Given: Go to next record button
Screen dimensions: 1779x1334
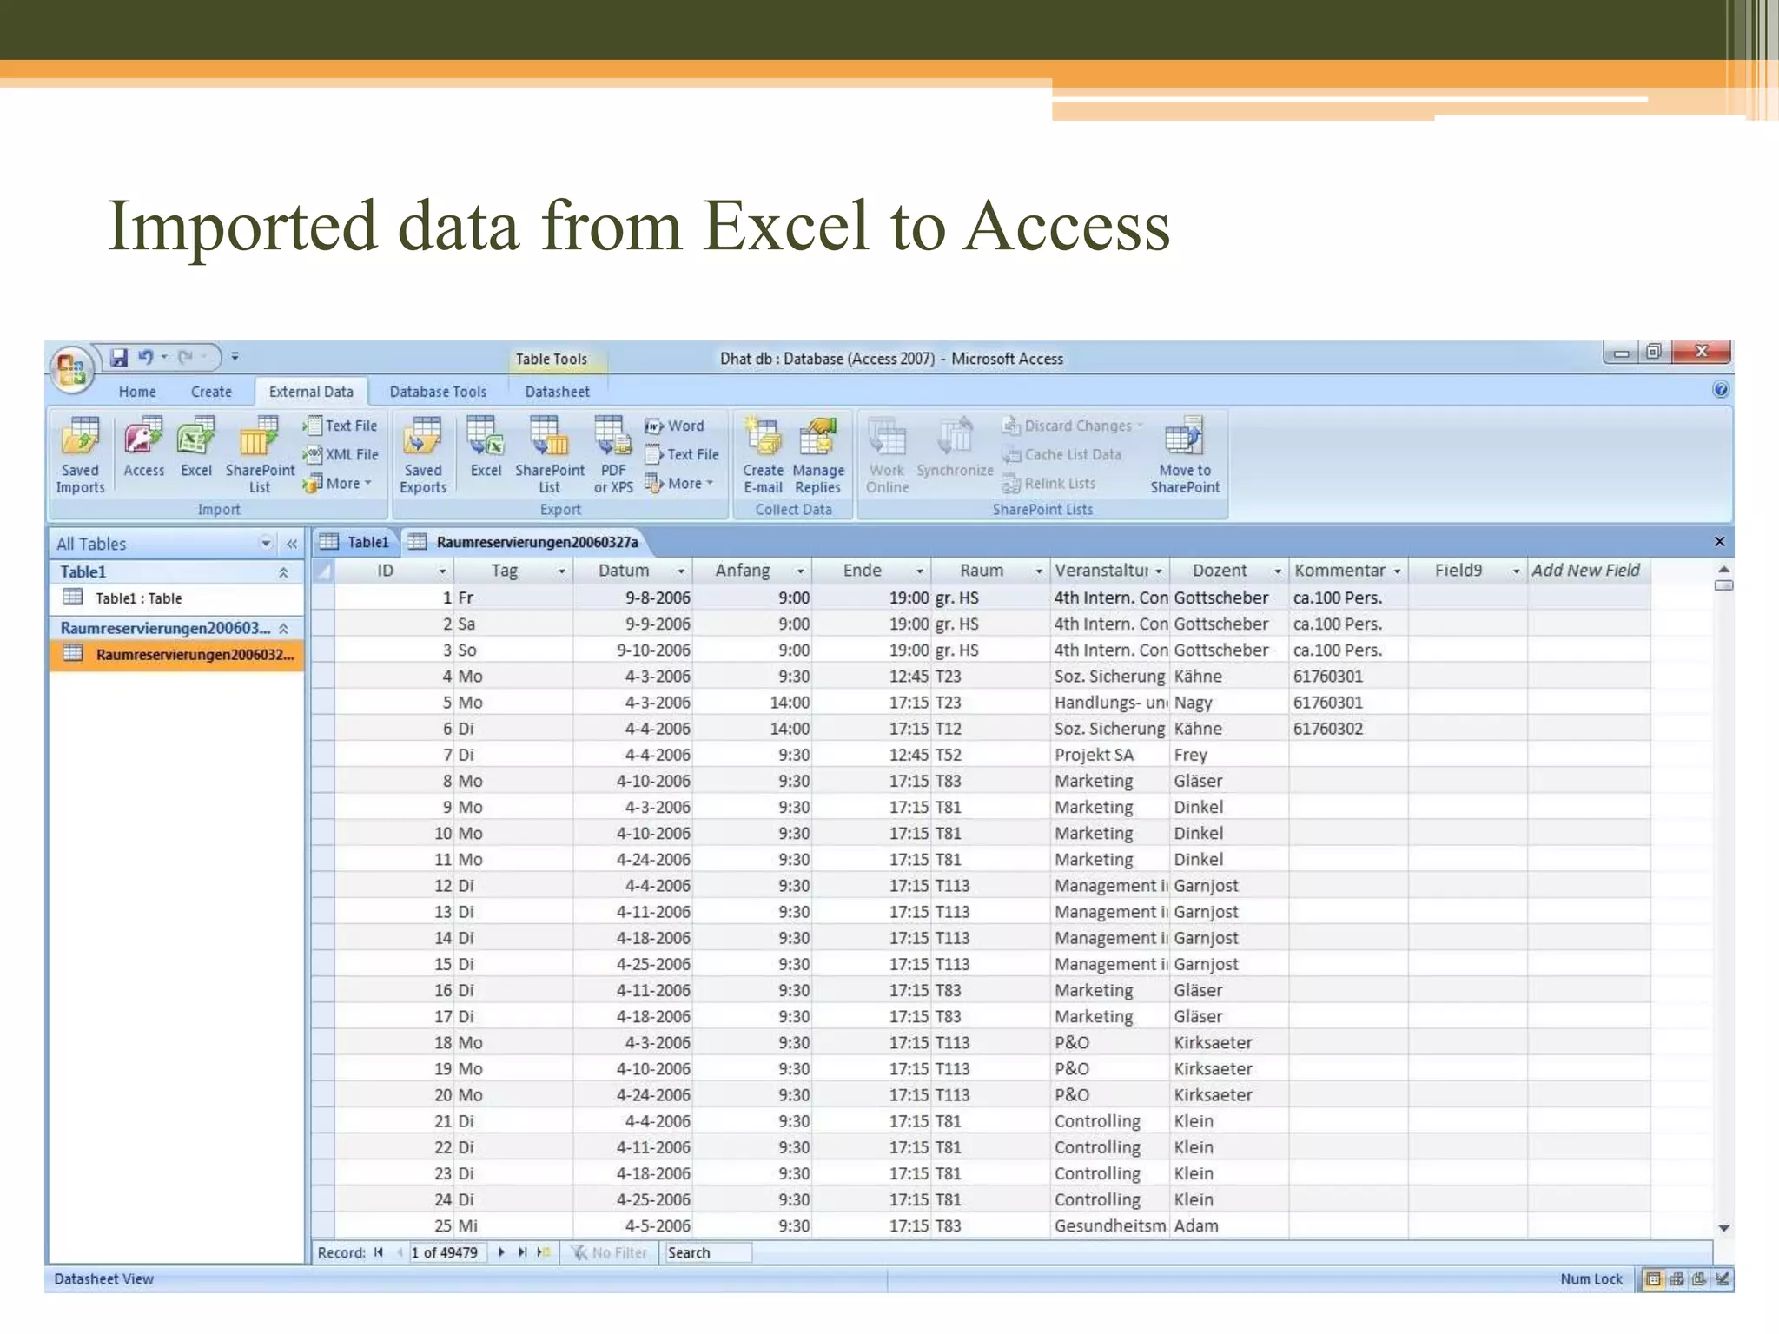Looking at the screenshot, I should pos(501,1252).
